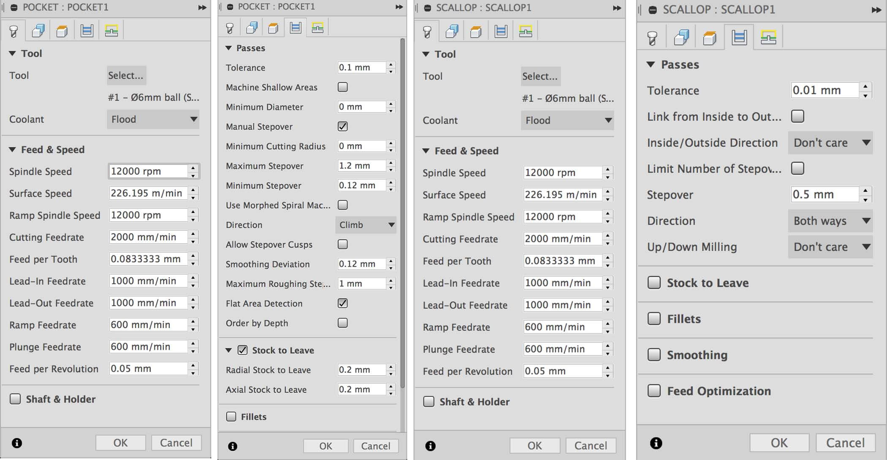887x460 pixels.
Task: Click Select... tool button in first POCKET1 panel
Action: point(126,75)
